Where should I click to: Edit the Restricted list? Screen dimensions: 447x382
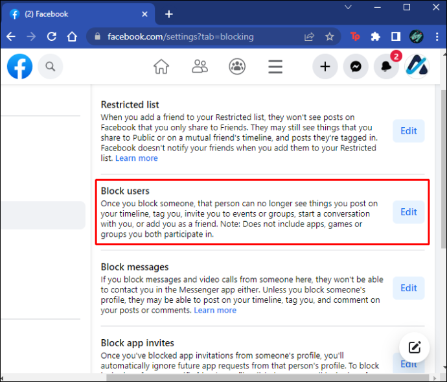(x=409, y=131)
